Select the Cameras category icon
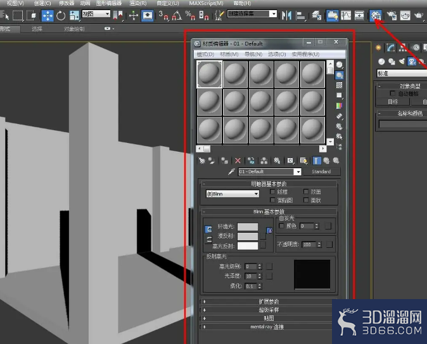Viewport: 427px width, 344px height. point(412,62)
